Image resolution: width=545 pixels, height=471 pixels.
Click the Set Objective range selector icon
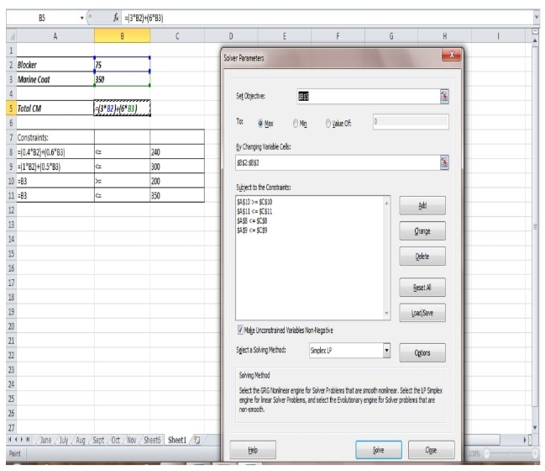coord(443,97)
